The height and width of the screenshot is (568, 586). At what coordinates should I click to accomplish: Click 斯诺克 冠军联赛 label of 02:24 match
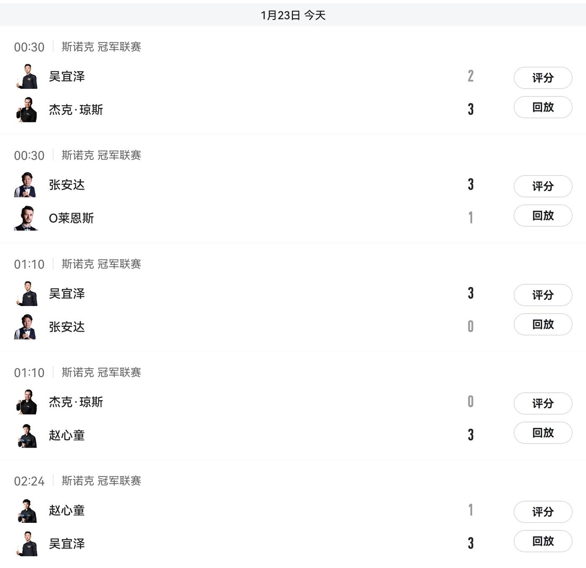[101, 481]
